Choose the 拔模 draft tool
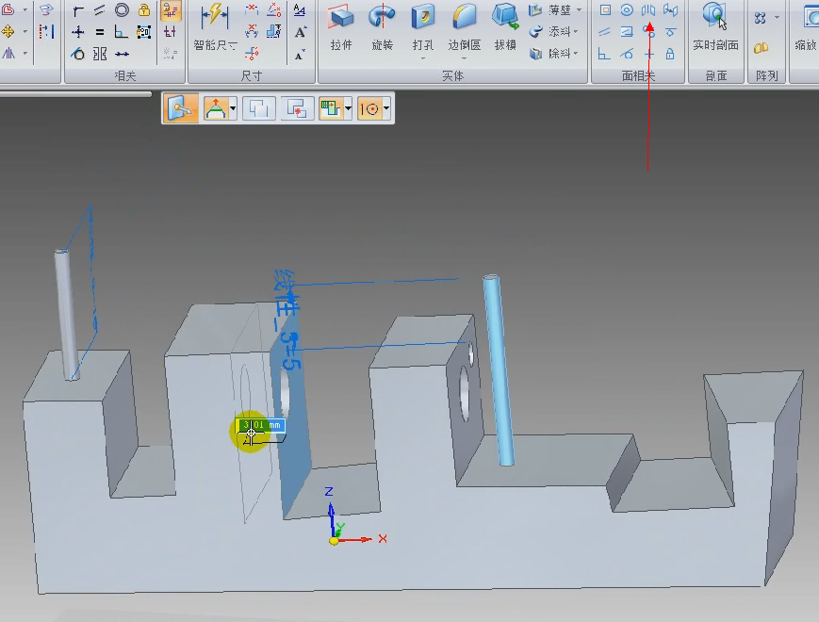The height and width of the screenshot is (622, 819). click(x=505, y=26)
